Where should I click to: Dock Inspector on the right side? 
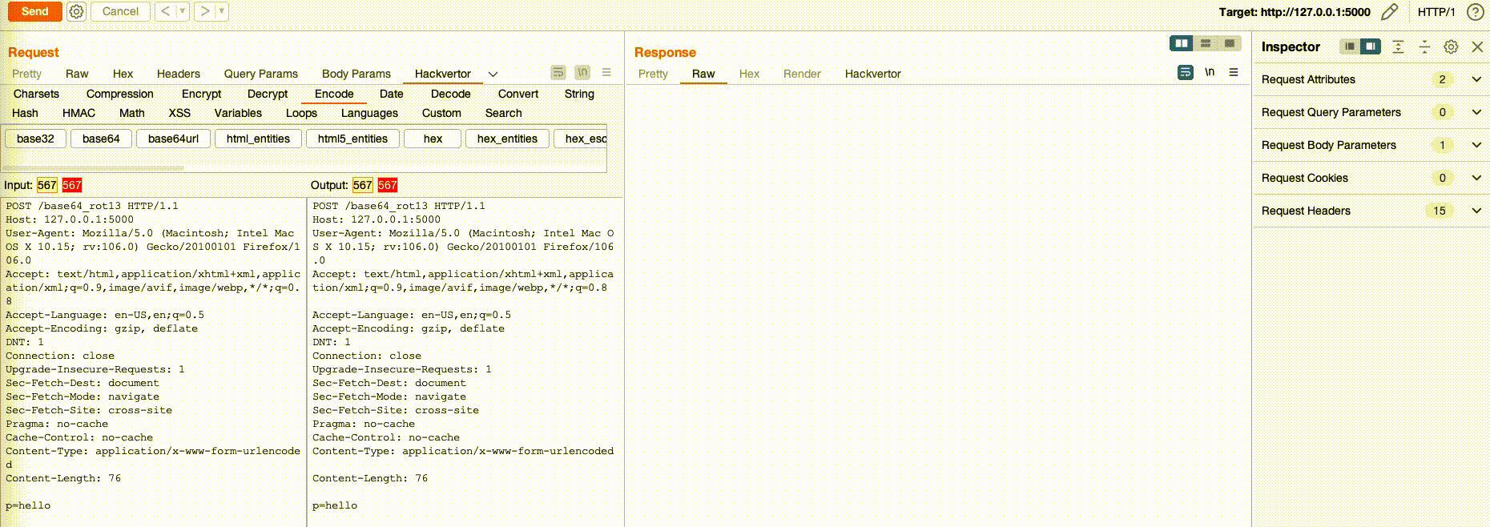(1371, 46)
